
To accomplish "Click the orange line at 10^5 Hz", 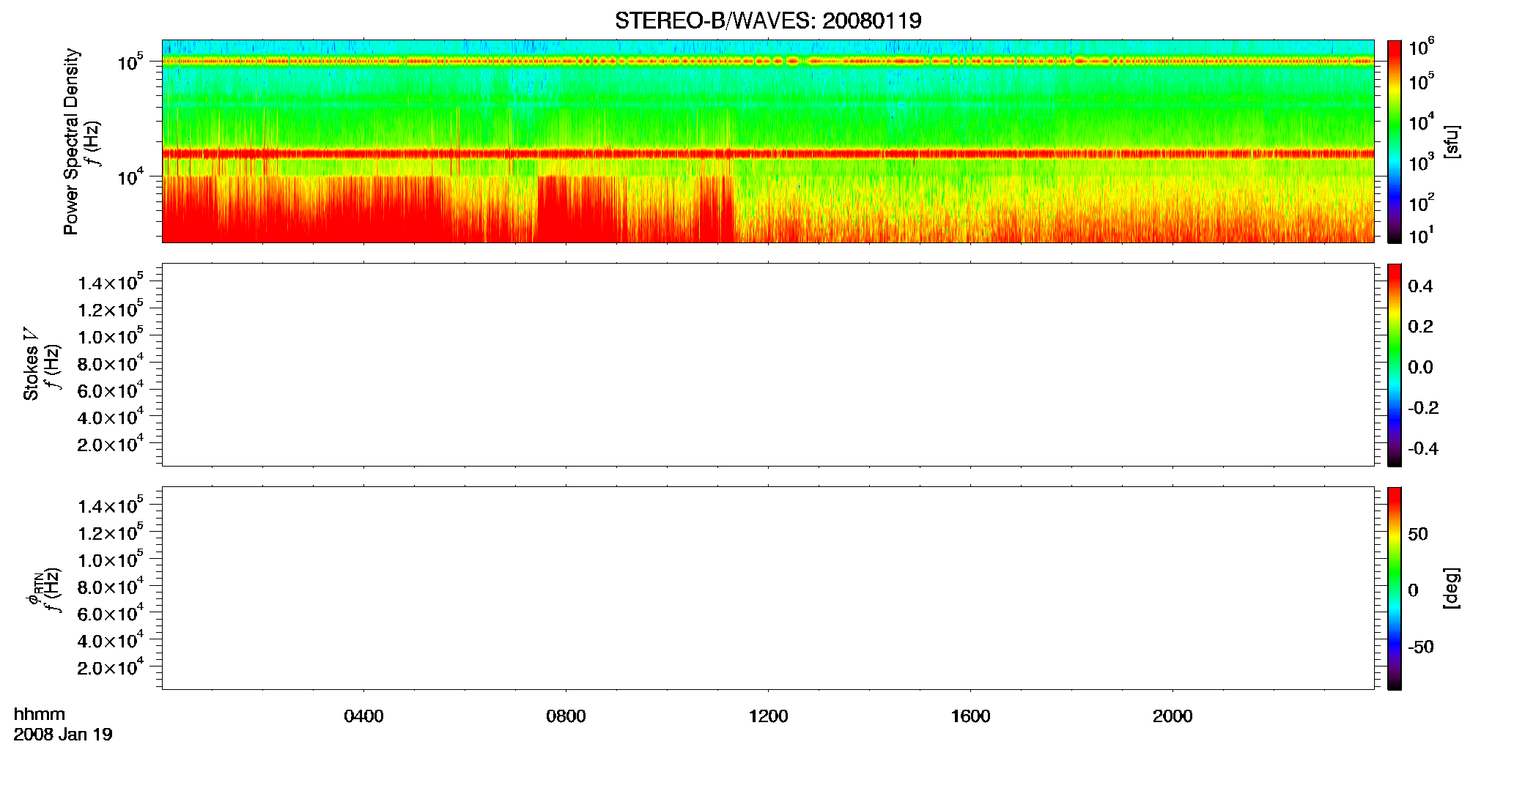I will click(x=768, y=62).
